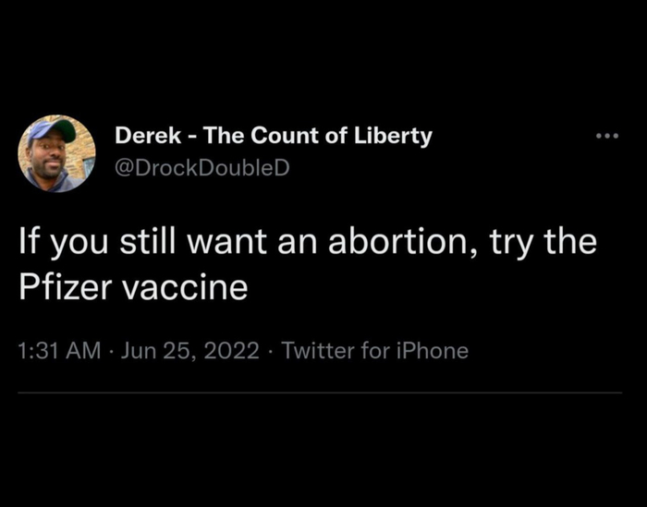Click the Jun 25, 2022 date
This screenshot has width=647, height=507.
coord(189,351)
